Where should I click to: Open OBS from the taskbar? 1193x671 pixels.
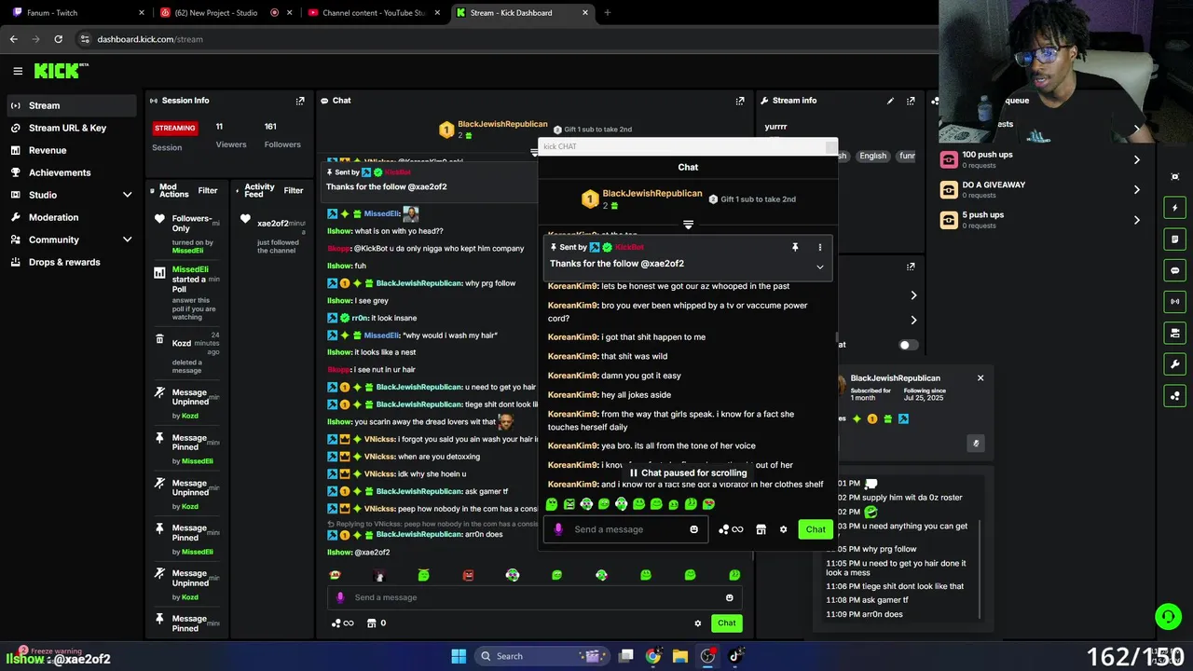pos(707,656)
